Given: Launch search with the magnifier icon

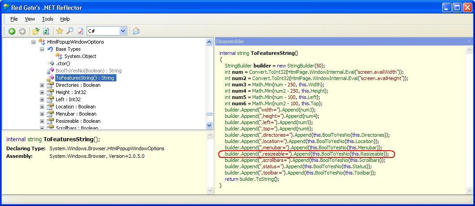Looking at the screenshot, I should tap(70, 31).
